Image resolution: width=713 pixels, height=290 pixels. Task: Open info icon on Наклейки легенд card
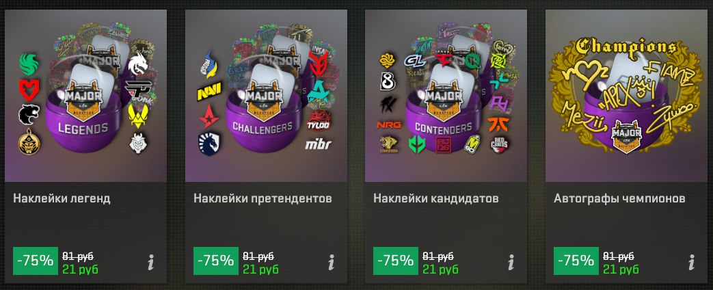pyautogui.click(x=151, y=262)
